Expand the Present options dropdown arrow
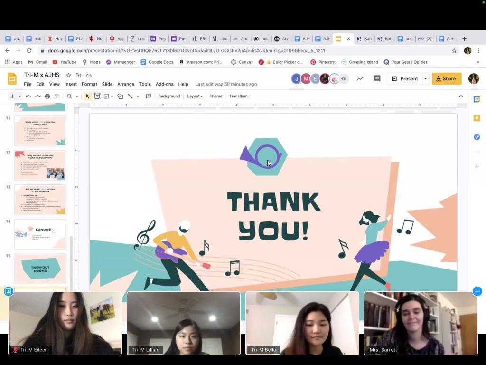 click(425, 78)
